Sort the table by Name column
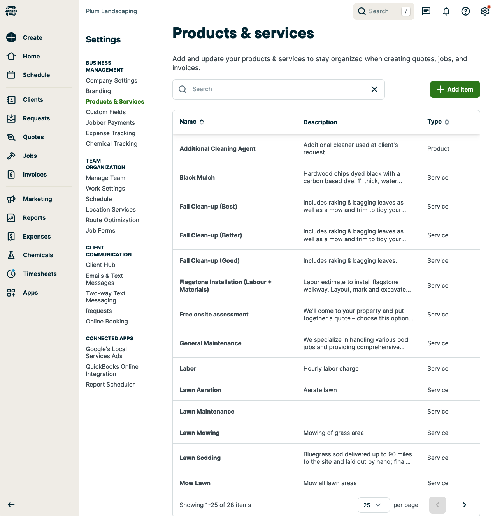495x516 pixels. point(191,122)
